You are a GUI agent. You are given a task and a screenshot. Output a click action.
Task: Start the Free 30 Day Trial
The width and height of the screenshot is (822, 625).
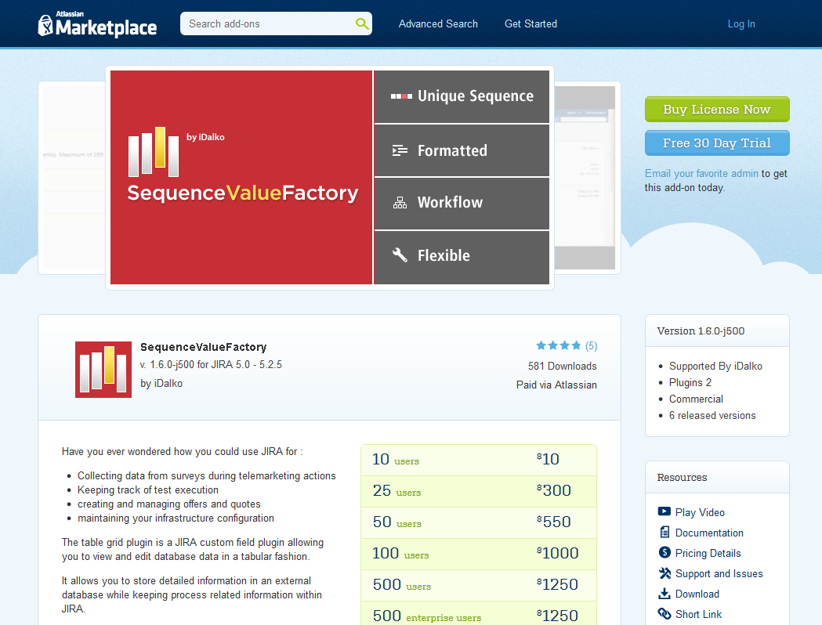coord(716,143)
